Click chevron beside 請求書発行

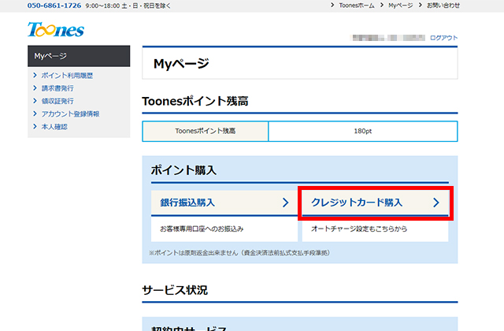[35, 87]
